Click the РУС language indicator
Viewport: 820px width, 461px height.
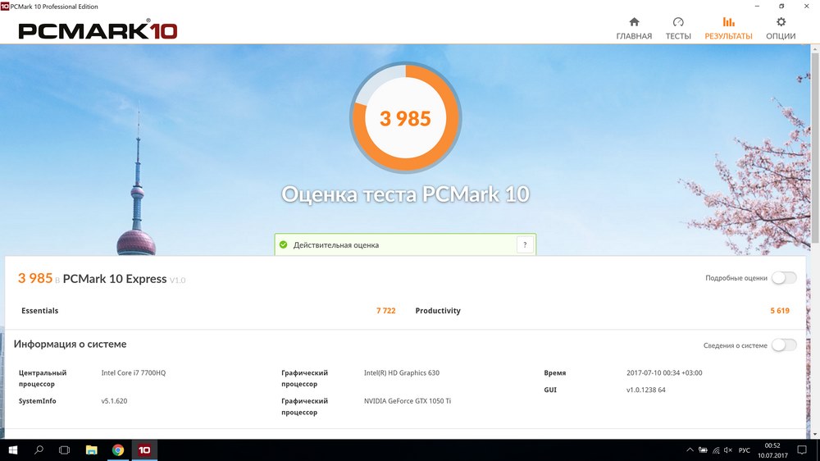coord(745,450)
